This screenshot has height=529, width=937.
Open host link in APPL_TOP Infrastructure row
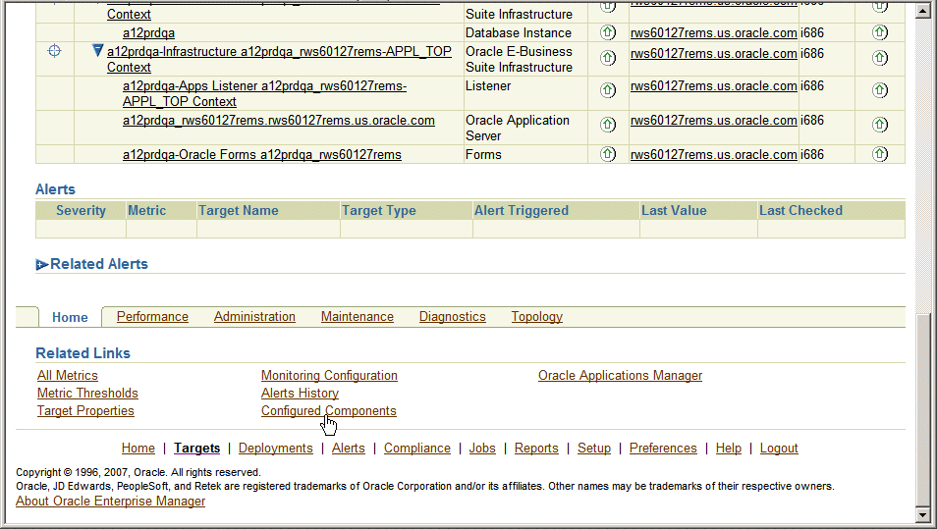click(713, 54)
